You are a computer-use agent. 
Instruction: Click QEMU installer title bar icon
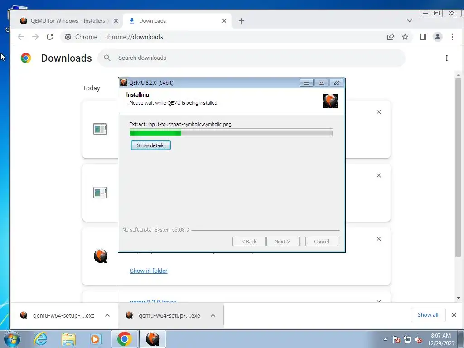click(x=124, y=82)
